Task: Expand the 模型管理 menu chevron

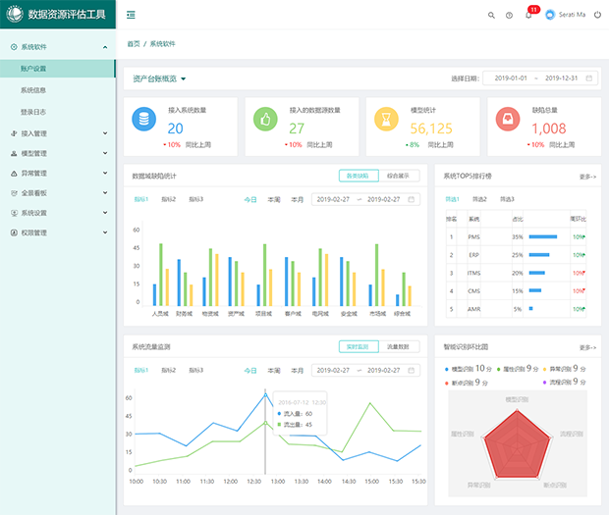Action: click(x=105, y=153)
